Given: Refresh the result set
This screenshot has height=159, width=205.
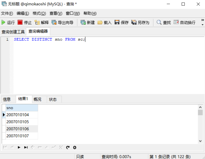Looking at the screenshot, I should (68, 147).
